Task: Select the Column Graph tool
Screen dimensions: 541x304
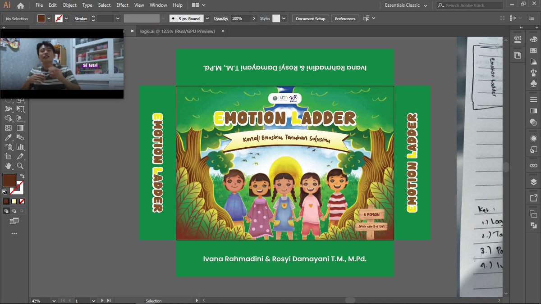Action: [20, 147]
